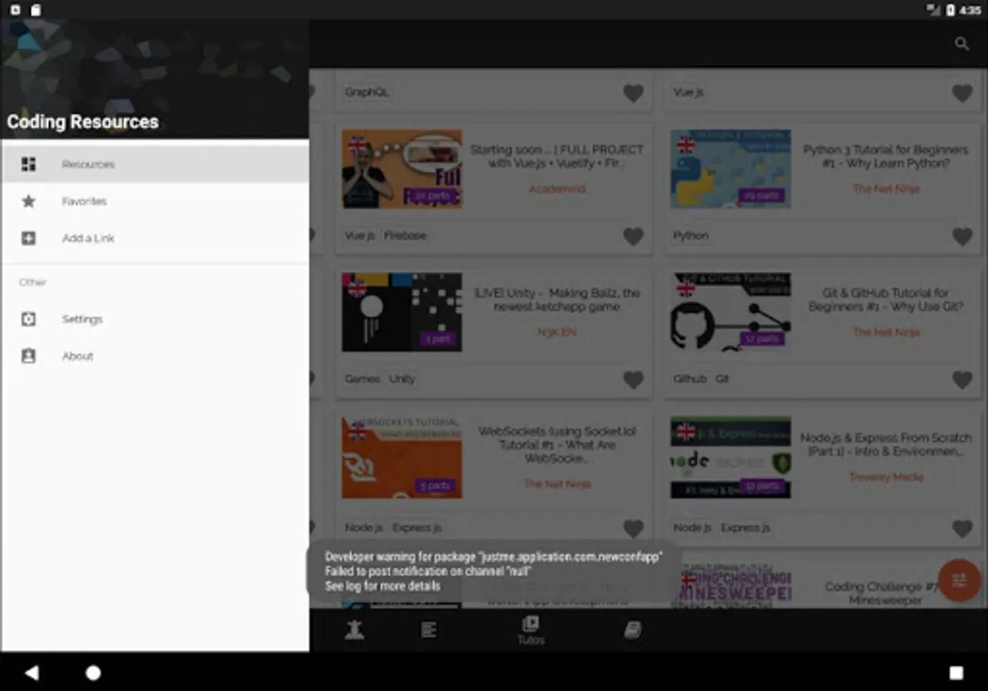Tap the Android home button
Screen dimensions: 988x691
tap(93, 673)
